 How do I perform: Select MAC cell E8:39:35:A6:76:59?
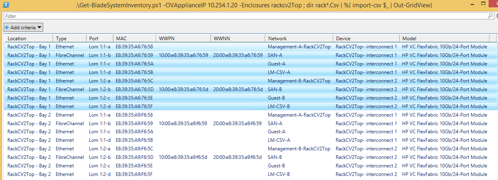tap(135, 55)
